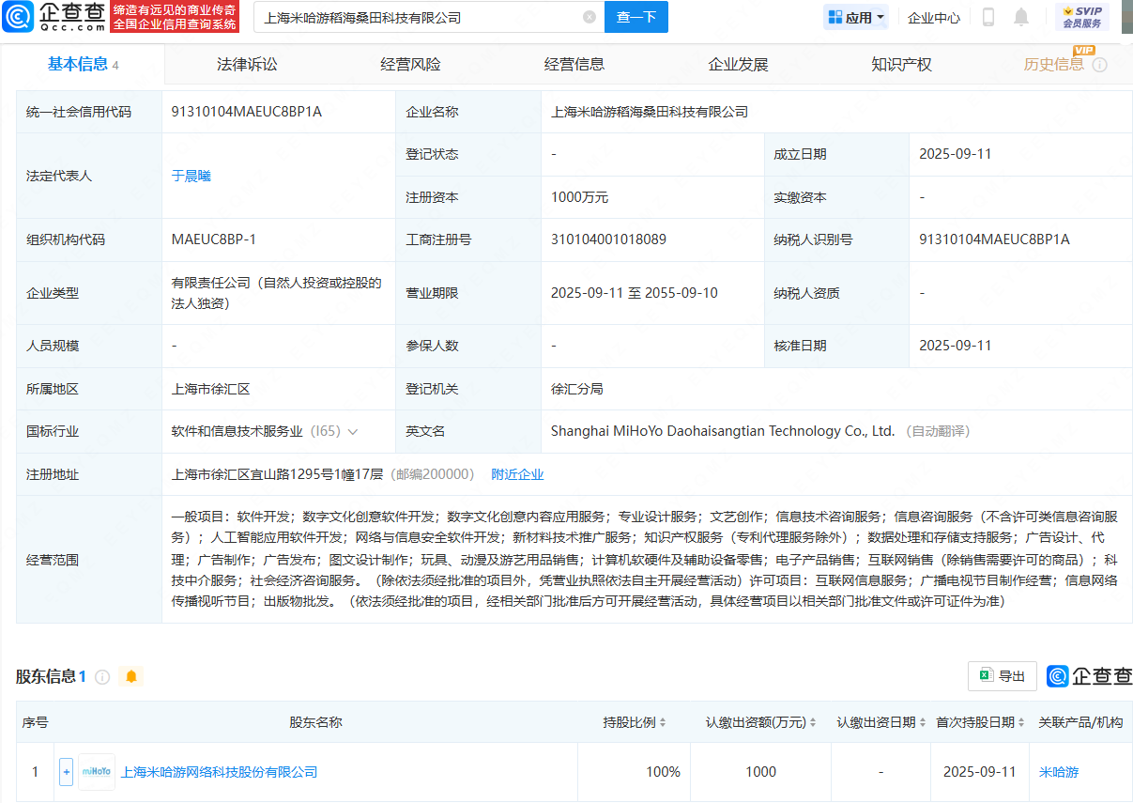1133x803 pixels.
Task: Click the info icon next to 股东信息
Action: point(102,677)
